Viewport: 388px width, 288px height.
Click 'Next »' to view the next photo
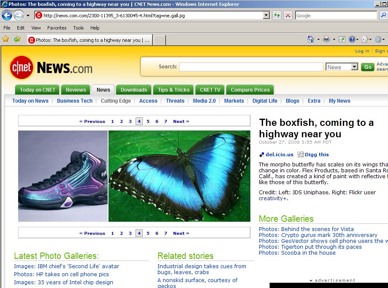181,121
